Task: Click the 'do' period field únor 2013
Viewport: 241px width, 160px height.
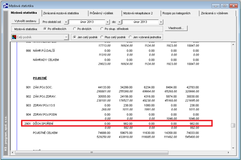Action: coord(140,22)
